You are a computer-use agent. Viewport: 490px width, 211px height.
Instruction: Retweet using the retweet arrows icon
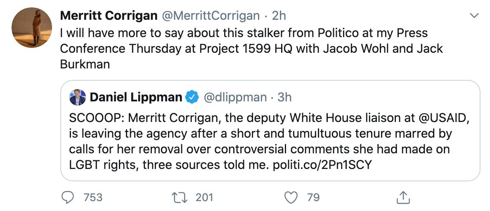180,197
